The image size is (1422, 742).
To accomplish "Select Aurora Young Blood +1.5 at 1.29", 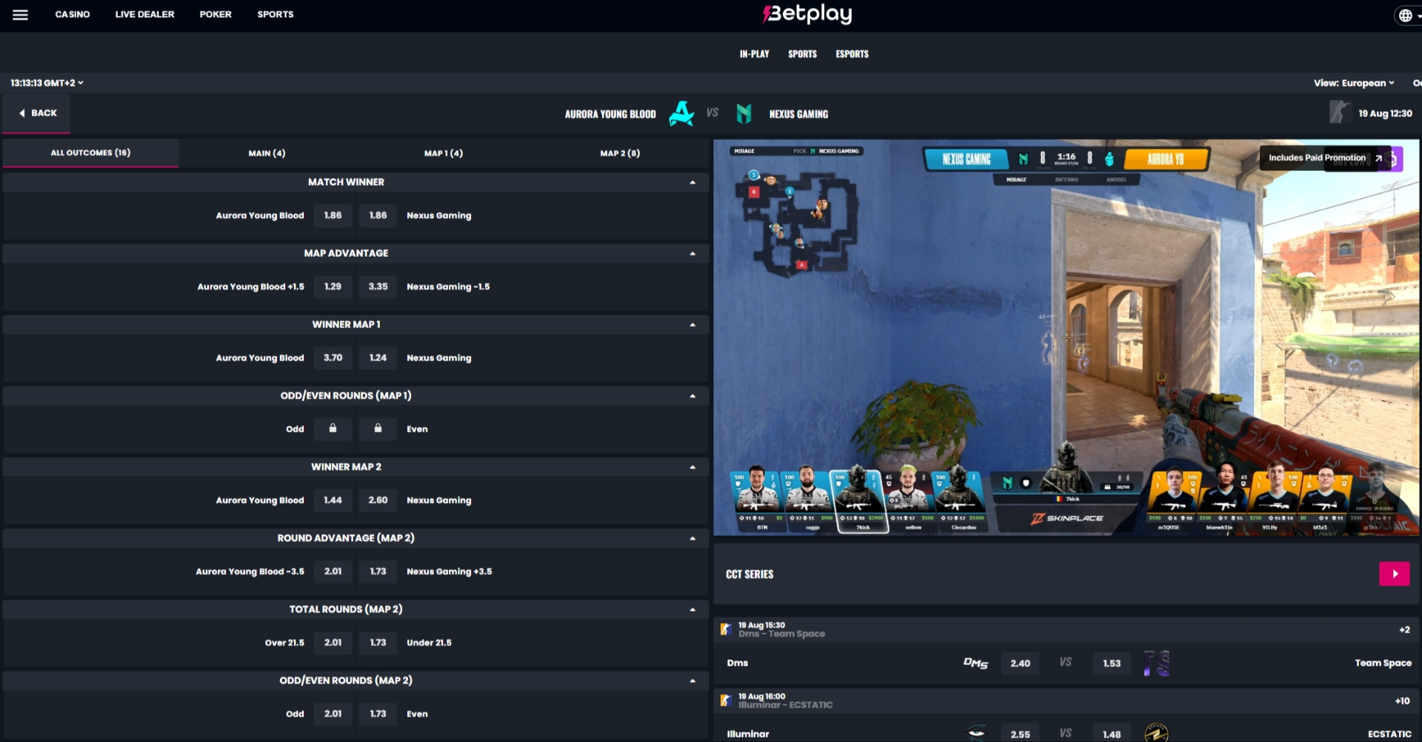I will [333, 287].
